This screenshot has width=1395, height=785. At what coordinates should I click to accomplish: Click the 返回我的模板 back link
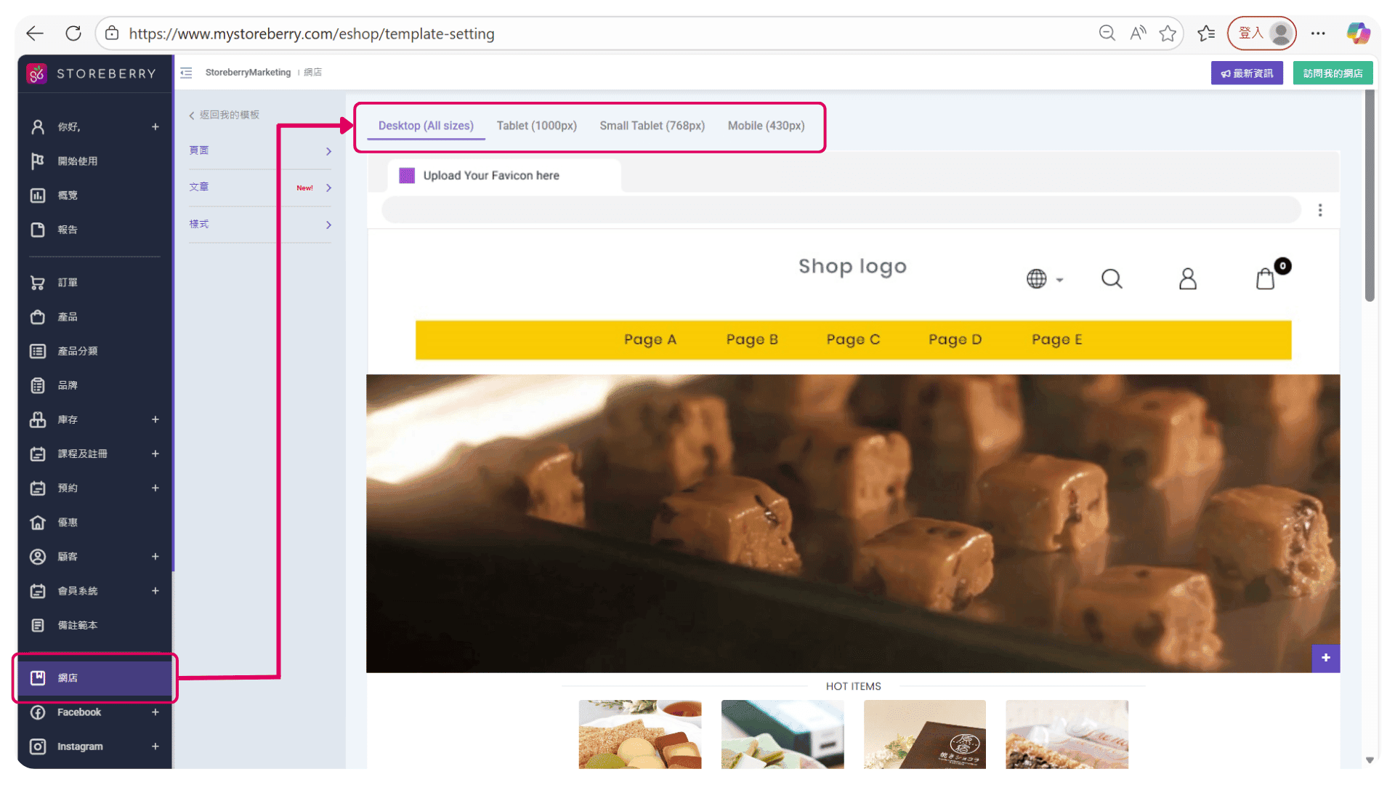tap(225, 114)
